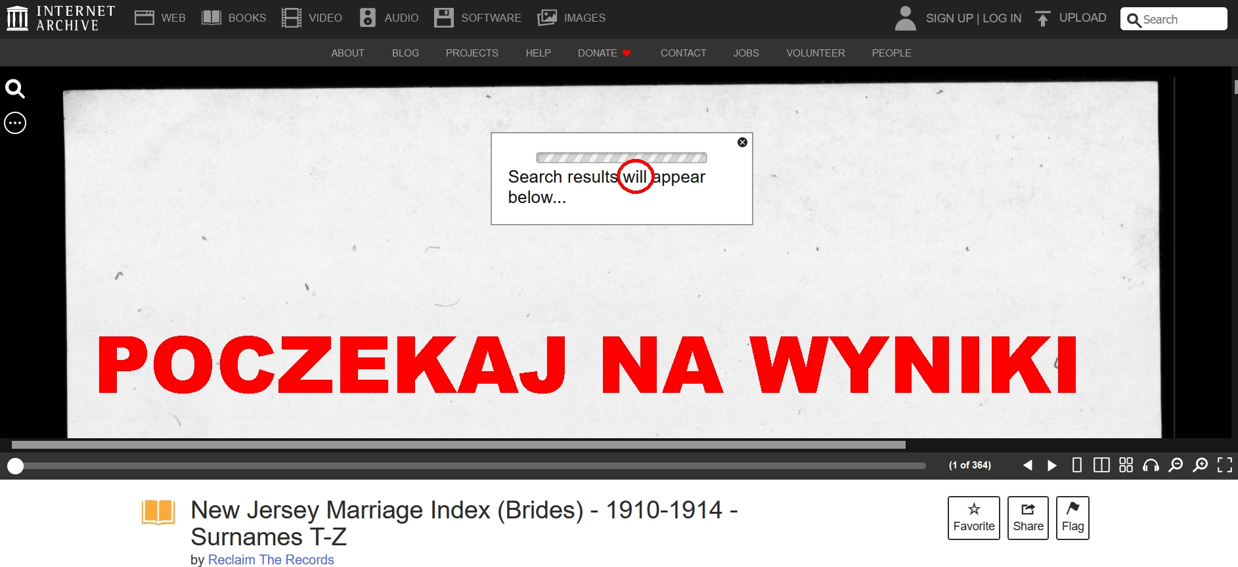This screenshot has height=567, width=1238.
Task: Open the Blog link
Action: point(405,53)
